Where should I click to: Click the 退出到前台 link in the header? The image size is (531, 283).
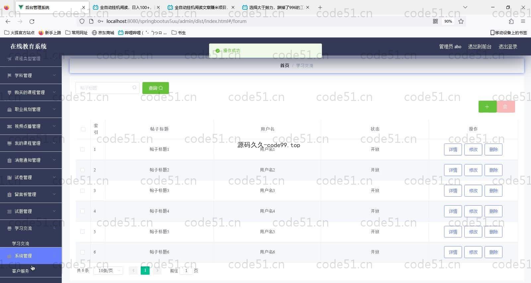coord(480,47)
